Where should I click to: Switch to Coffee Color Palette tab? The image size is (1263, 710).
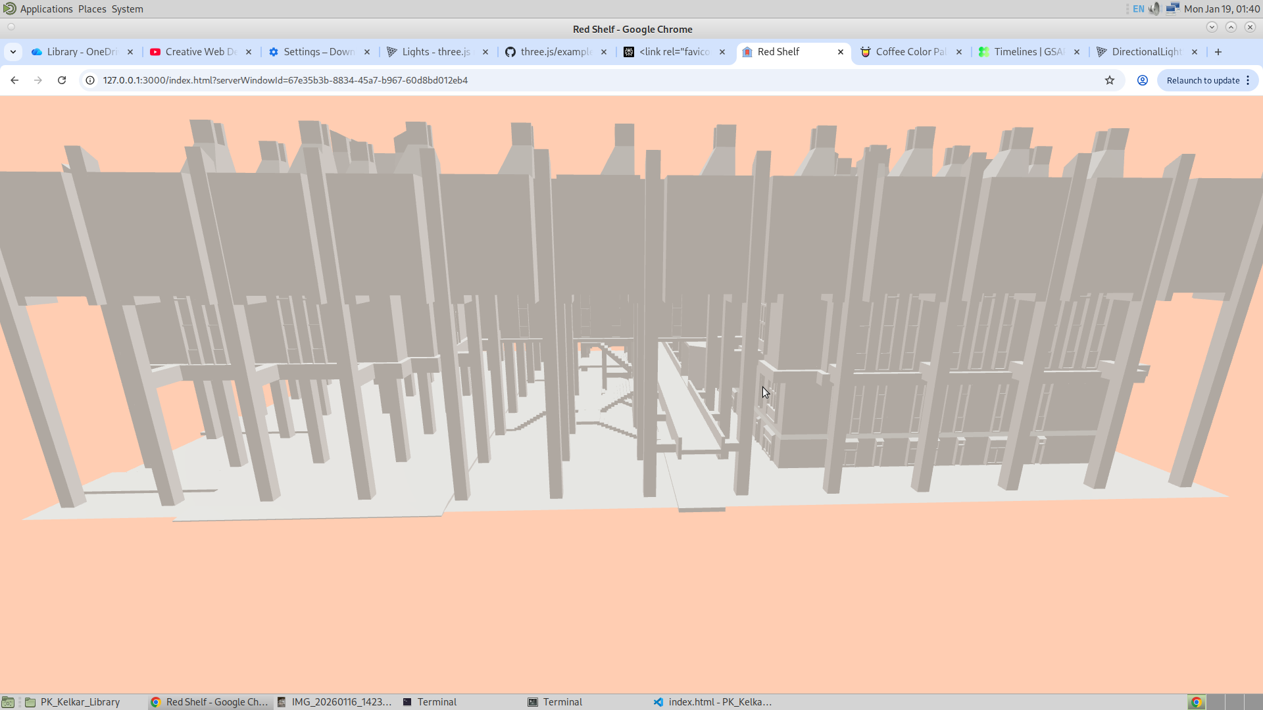coord(910,52)
